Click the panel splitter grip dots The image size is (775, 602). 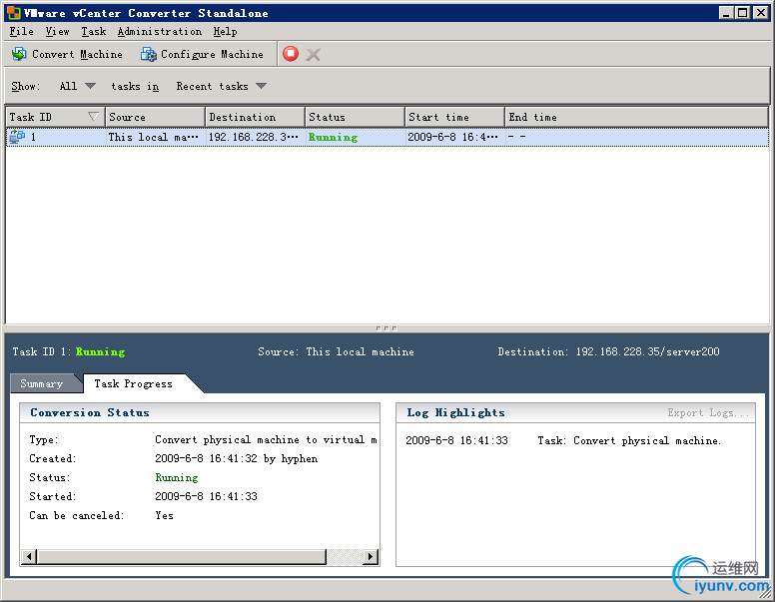(x=387, y=328)
